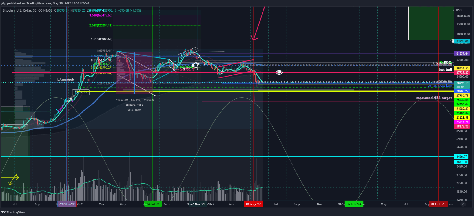Click the 24750.04 price label

click(462, 104)
